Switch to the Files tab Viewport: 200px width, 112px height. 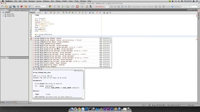tap(10, 10)
